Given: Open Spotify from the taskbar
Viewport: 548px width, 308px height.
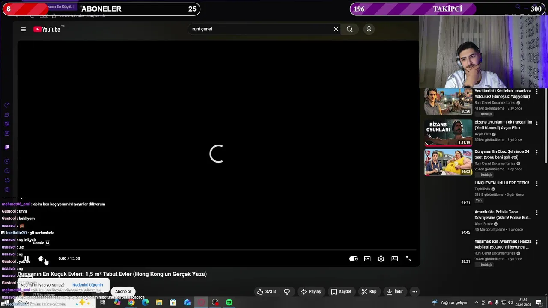Looking at the screenshot, I should 229,302.
